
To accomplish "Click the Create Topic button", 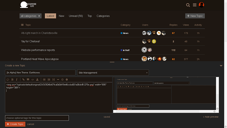I will point(15,124).
